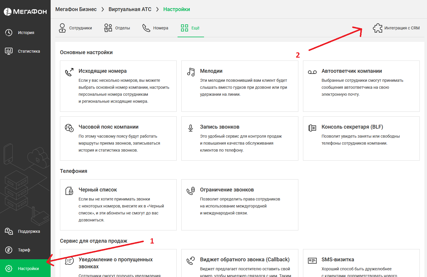Click the MegaFon logo
Viewport: 427px width, 277px height.
pos(25,12)
